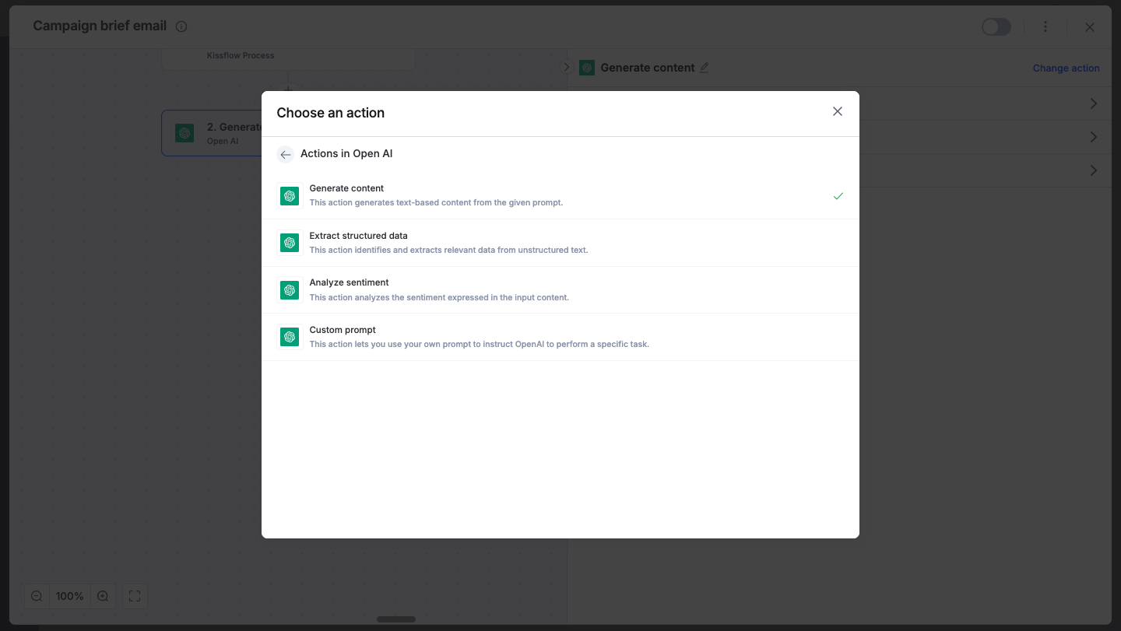The image size is (1121, 631).
Task: Expand the first section chevron in side panel
Action: coord(1094,103)
